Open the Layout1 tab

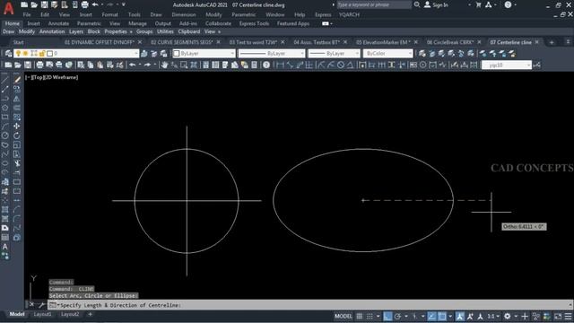(x=42, y=314)
